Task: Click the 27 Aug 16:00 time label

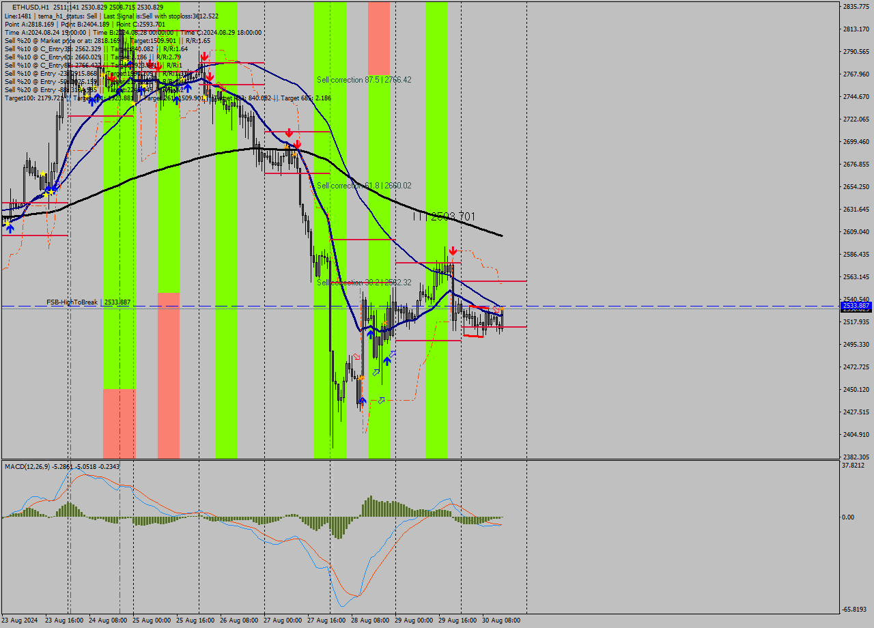Action: pos(326,620)
